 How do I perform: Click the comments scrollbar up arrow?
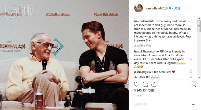(199, 18)
